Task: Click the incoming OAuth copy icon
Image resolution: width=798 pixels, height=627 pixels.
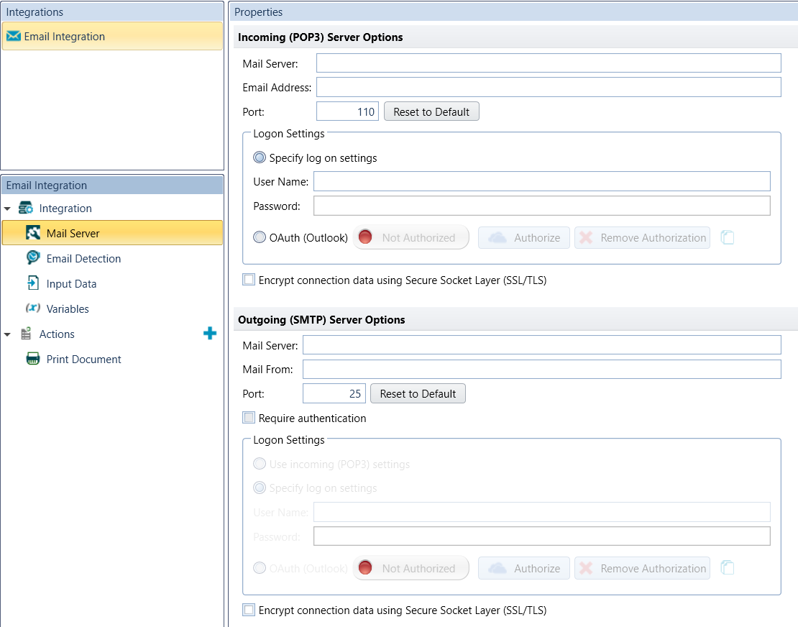Action: click(x=728, y=238)
